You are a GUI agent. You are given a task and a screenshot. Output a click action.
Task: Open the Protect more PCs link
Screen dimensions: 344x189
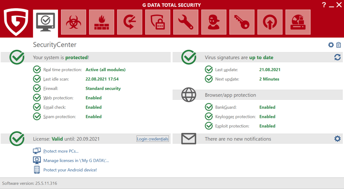pyautogui.click(x=61, y=151)
